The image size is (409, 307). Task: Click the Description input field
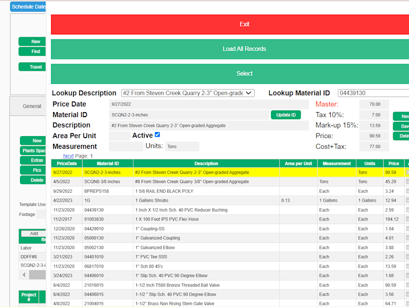coord(209,125)
